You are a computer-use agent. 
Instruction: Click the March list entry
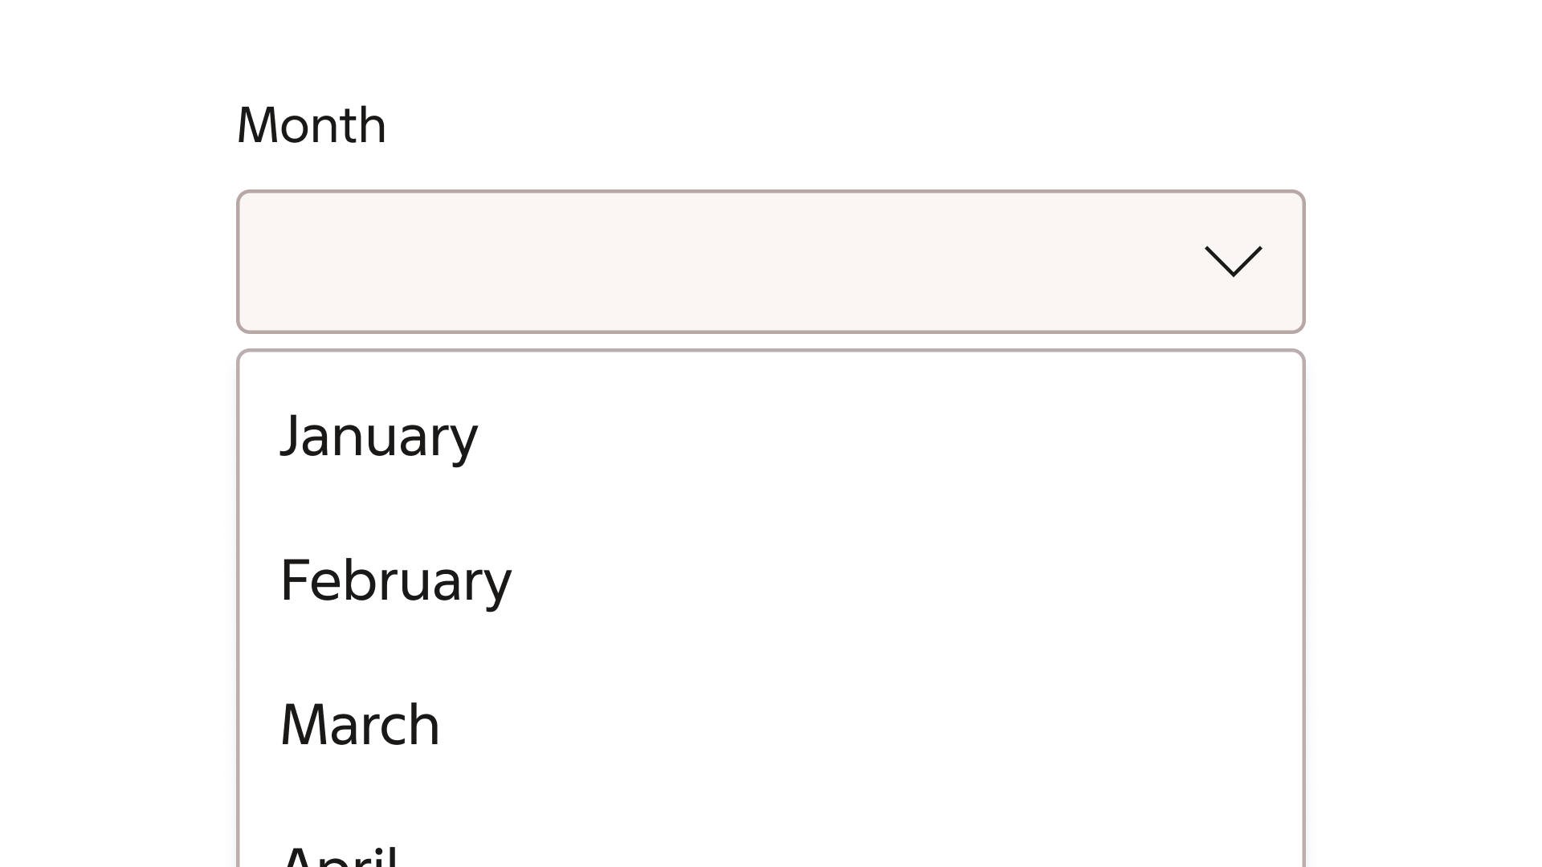pyautogui.click(x=770, y=725)
